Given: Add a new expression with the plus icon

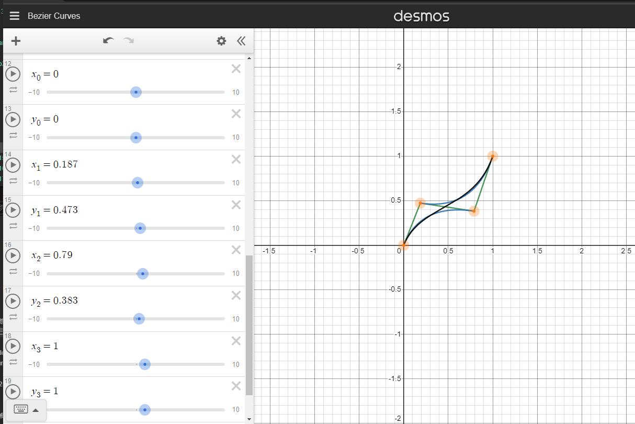Looking at the screenshot, I should 16,41.
